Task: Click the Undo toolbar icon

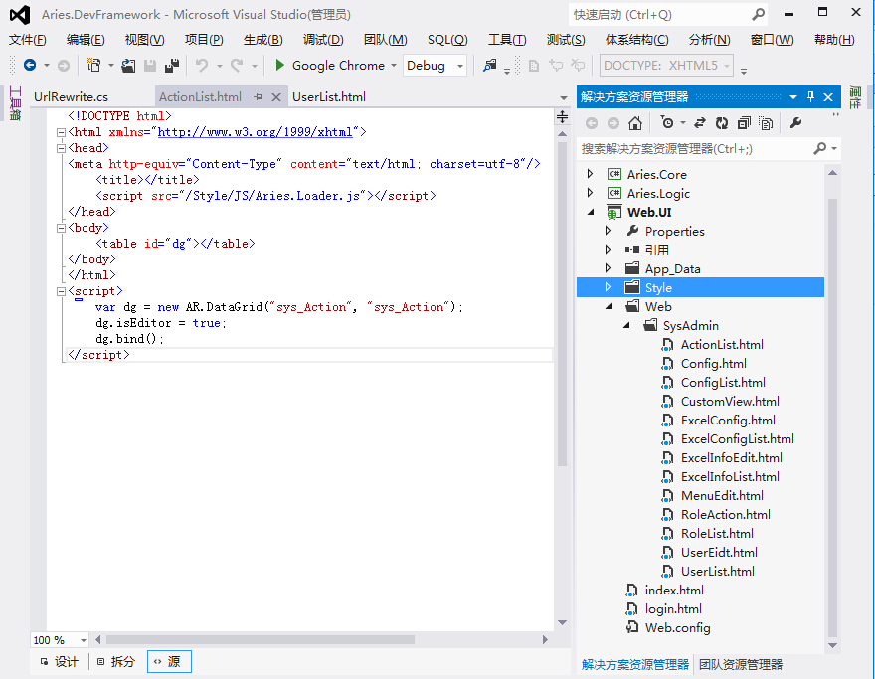Action: (202, 66)
